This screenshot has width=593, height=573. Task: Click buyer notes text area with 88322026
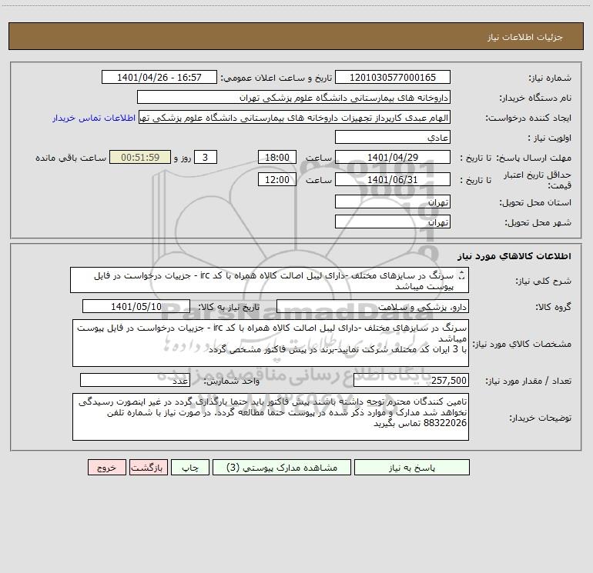pyautogui.click(x=270, y=417)
